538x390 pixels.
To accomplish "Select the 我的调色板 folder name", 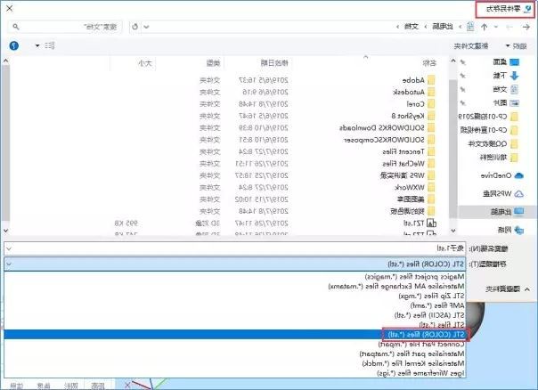I will pos(407,211).
